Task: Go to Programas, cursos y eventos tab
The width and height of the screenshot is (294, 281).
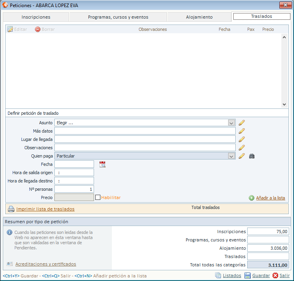Action: (118, 17)
